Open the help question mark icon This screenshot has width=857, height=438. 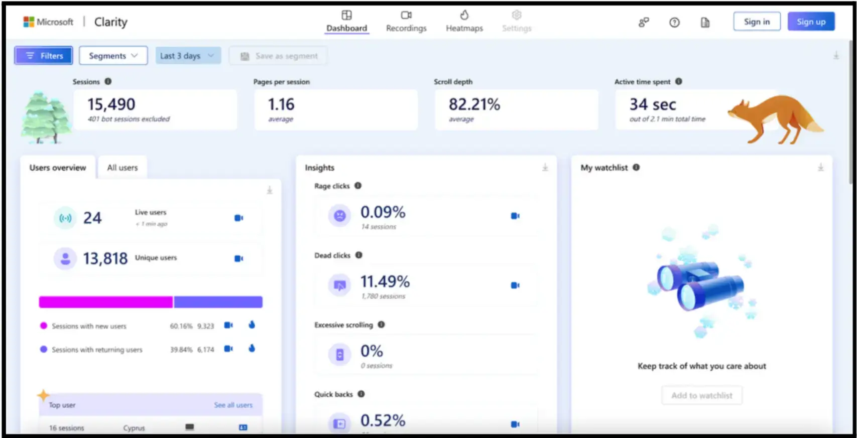click(x=674, y=22)
